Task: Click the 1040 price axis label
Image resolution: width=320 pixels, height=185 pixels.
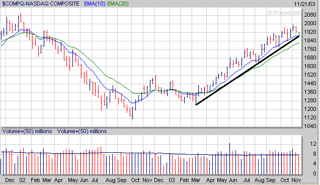Action: tap(310, 126)
